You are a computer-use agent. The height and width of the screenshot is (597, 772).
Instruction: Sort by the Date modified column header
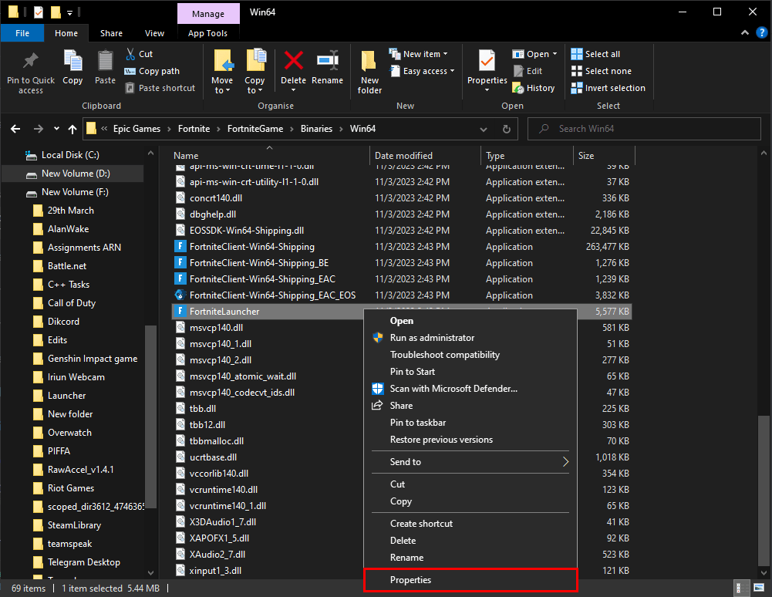426,155
